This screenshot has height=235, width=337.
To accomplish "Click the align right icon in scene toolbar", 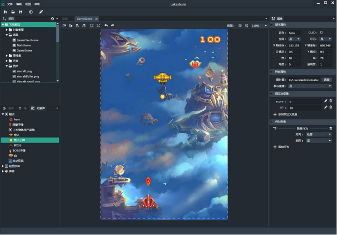I will point(71,26).
